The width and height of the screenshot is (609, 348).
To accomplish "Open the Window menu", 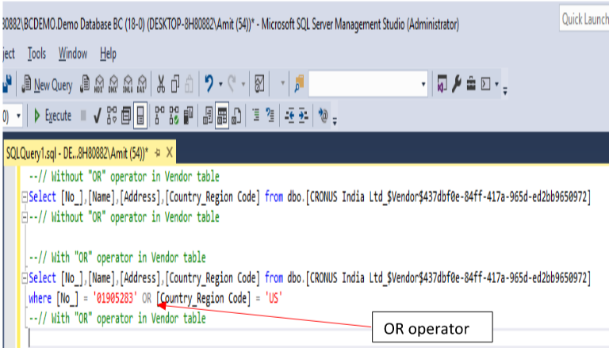I will click(x=73, y=54).
